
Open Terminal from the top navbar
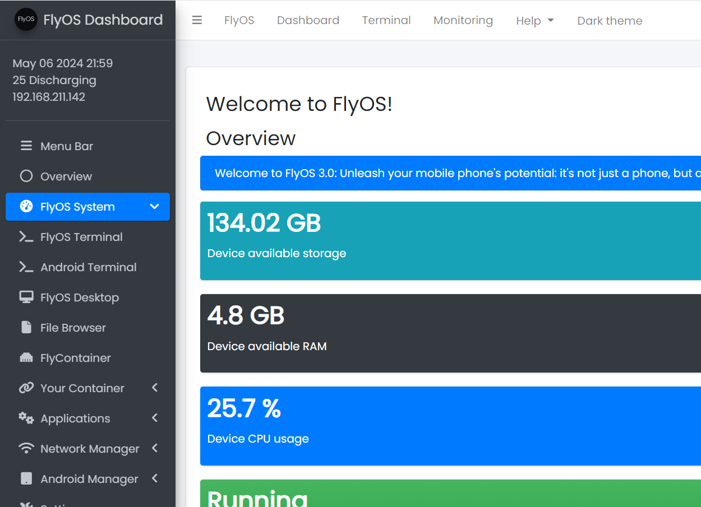386,21
